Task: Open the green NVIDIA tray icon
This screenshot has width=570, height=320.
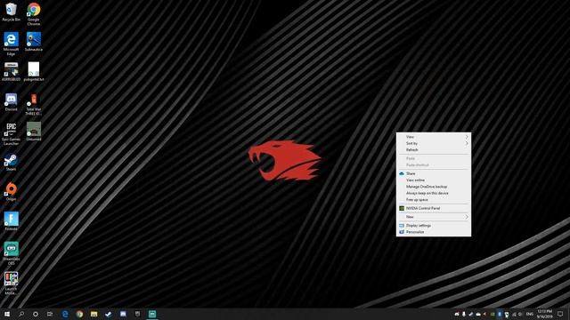Action: click(x=493, y=314)
